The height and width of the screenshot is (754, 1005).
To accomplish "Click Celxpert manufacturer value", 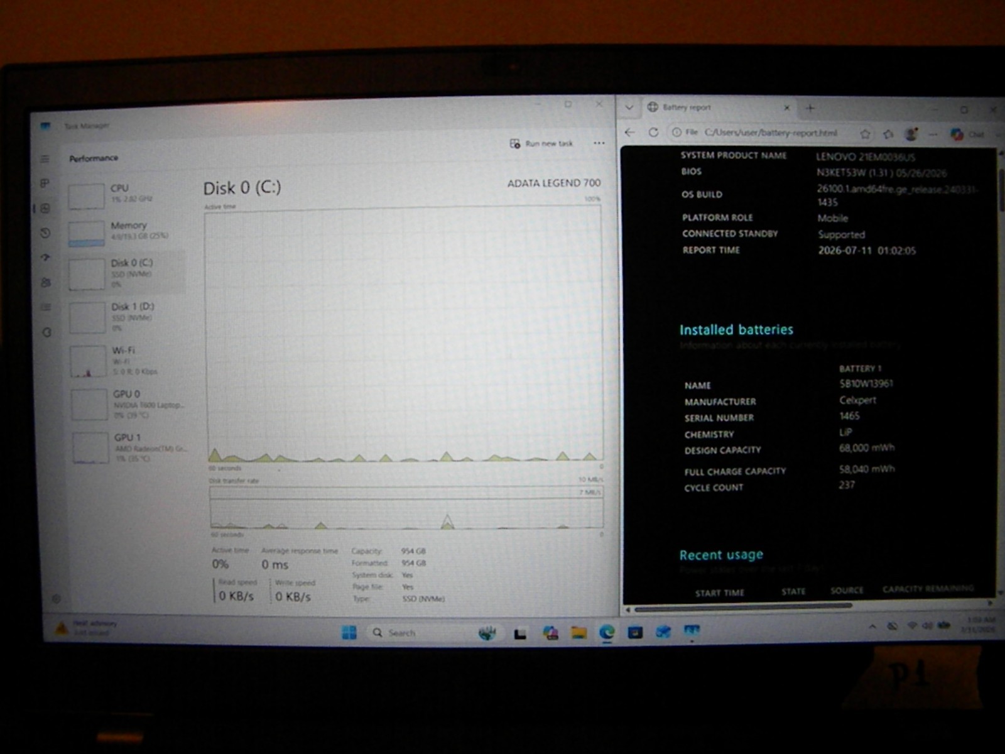I will [857, 400].
